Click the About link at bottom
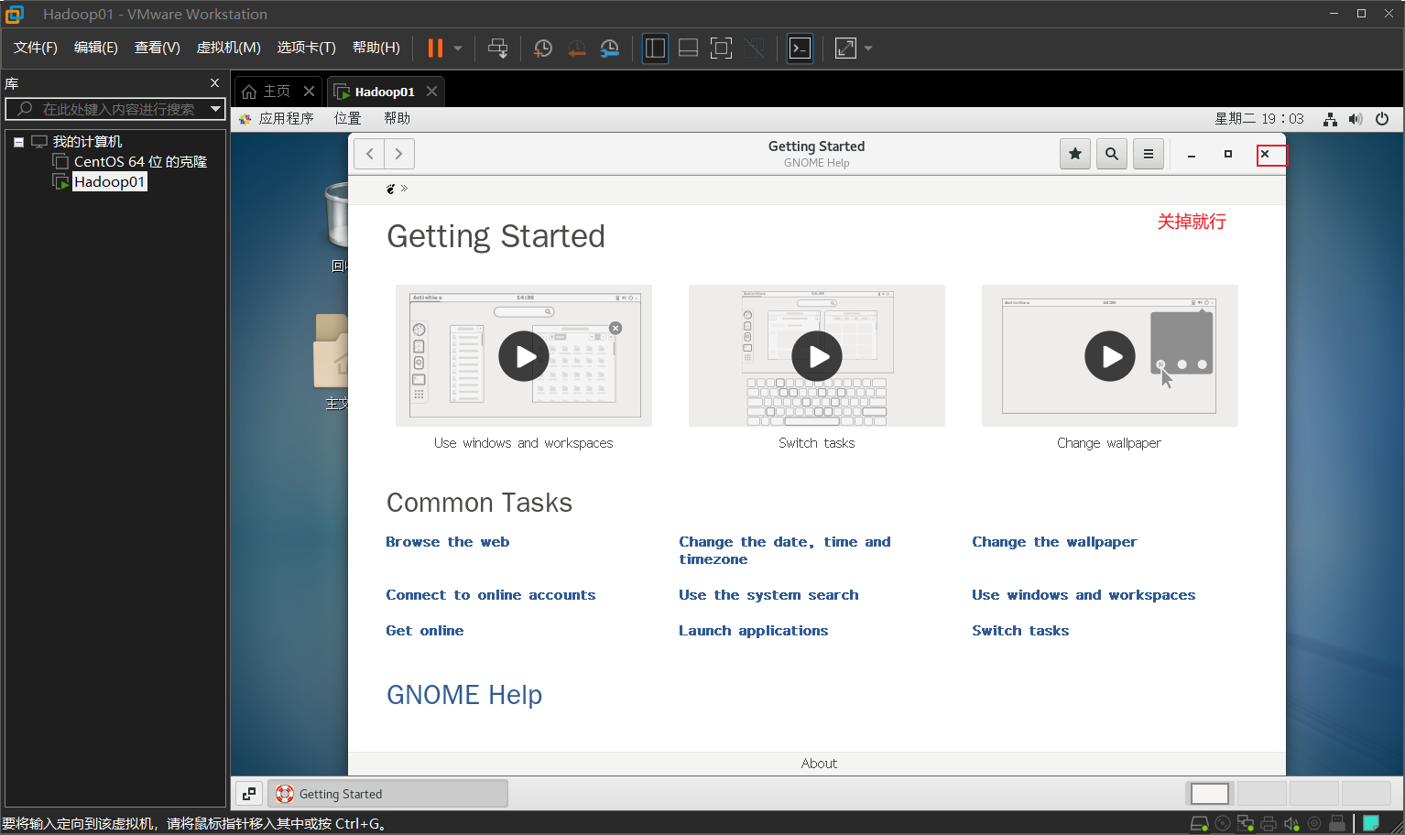Viewport: 1405px width, 835px height. click(x=819, y=764)
